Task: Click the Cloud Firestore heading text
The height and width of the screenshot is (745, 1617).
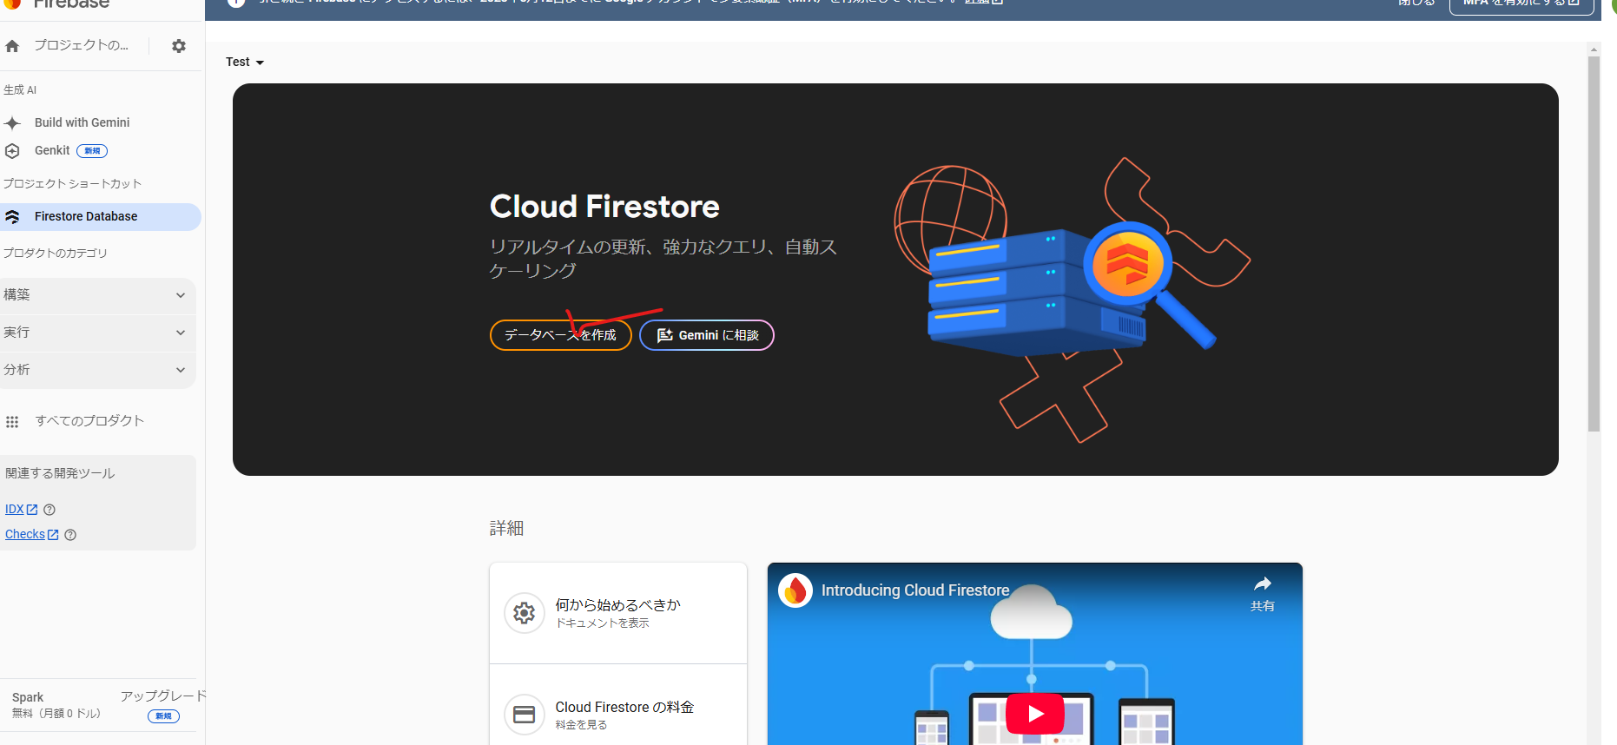Action: tap(604, 207)
